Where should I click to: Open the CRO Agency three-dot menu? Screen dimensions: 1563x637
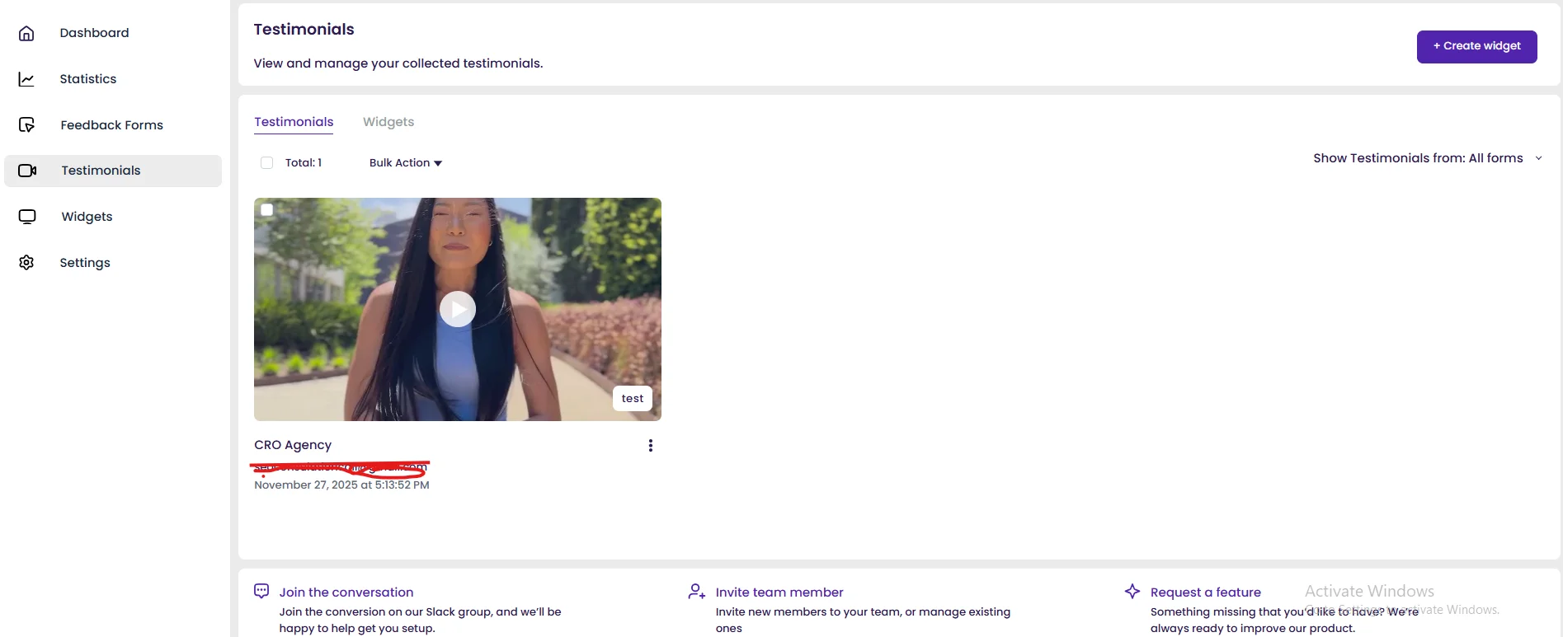click(x=650, y=446)
